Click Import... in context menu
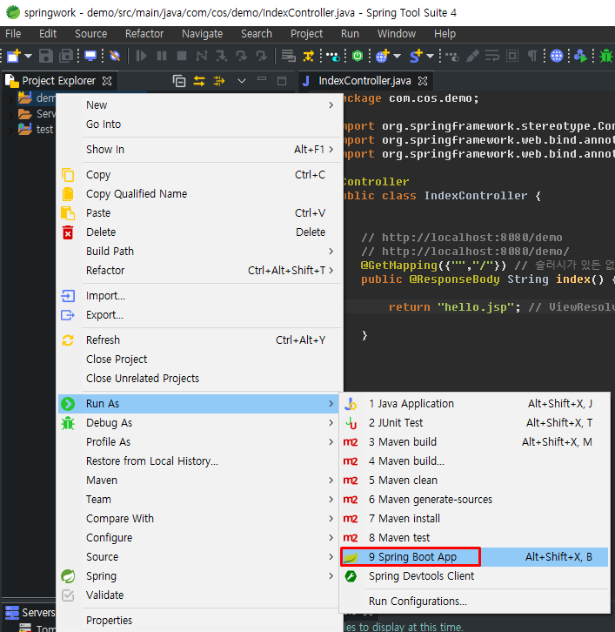The image size is (615, 632). [x=200, y=296]
